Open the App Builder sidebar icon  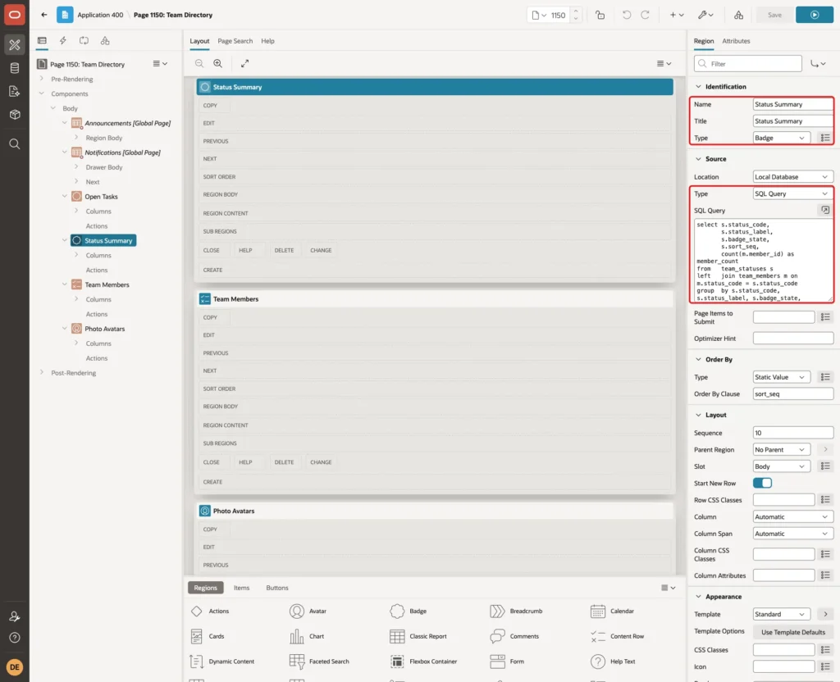click(x=15, y=45)
